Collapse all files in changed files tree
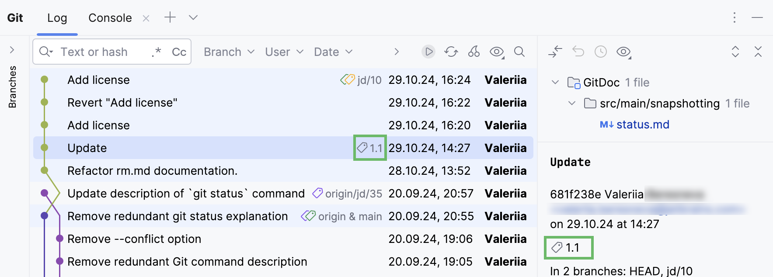The image size is (773, 277). click(758, 52)
